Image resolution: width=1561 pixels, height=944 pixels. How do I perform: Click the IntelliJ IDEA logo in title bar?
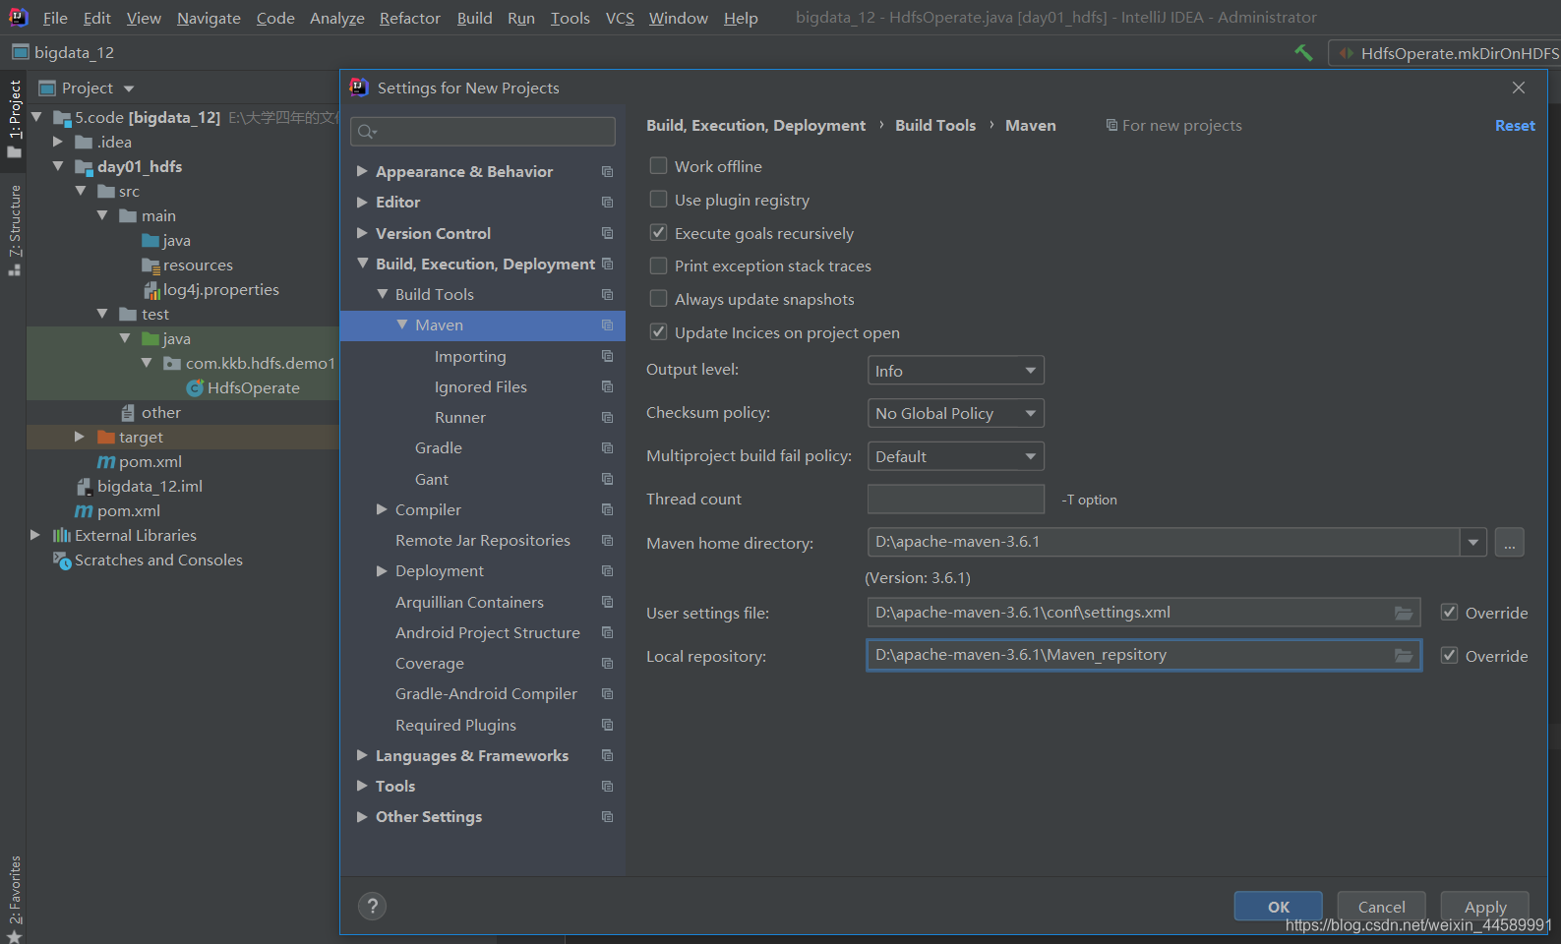(x=18, y=17)
